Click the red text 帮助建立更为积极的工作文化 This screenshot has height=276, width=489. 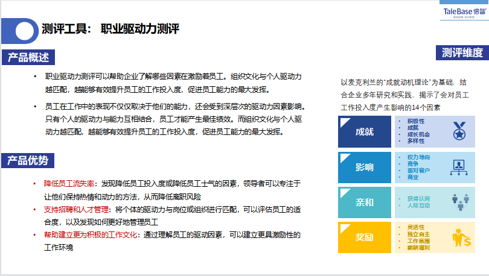point(91,234)
